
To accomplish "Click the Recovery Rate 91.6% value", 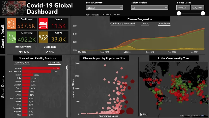I will point(24,52).
